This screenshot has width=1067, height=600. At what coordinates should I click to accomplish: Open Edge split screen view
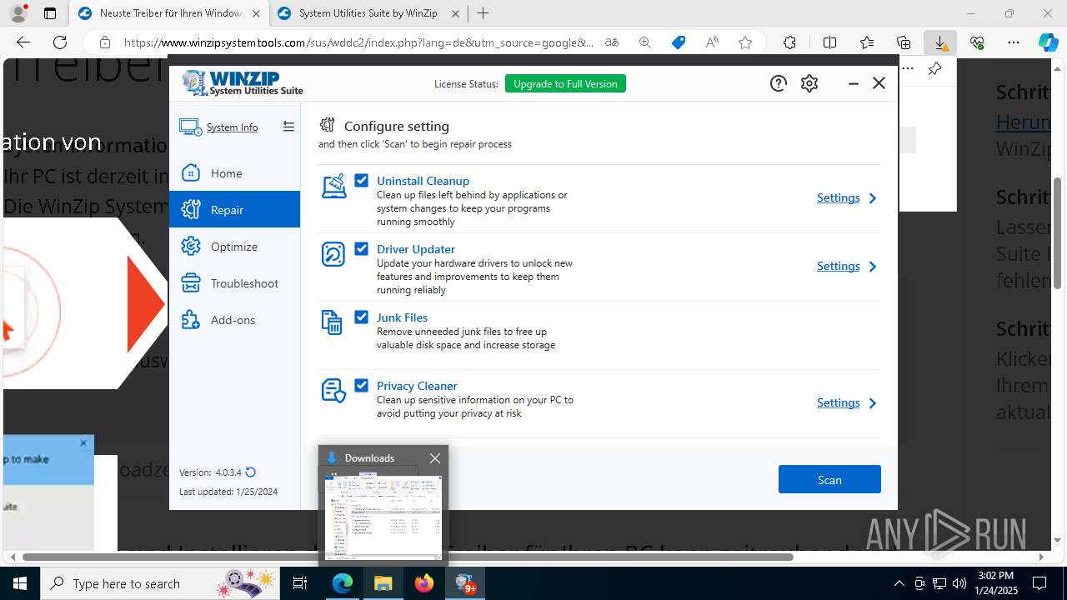[829, 42]
